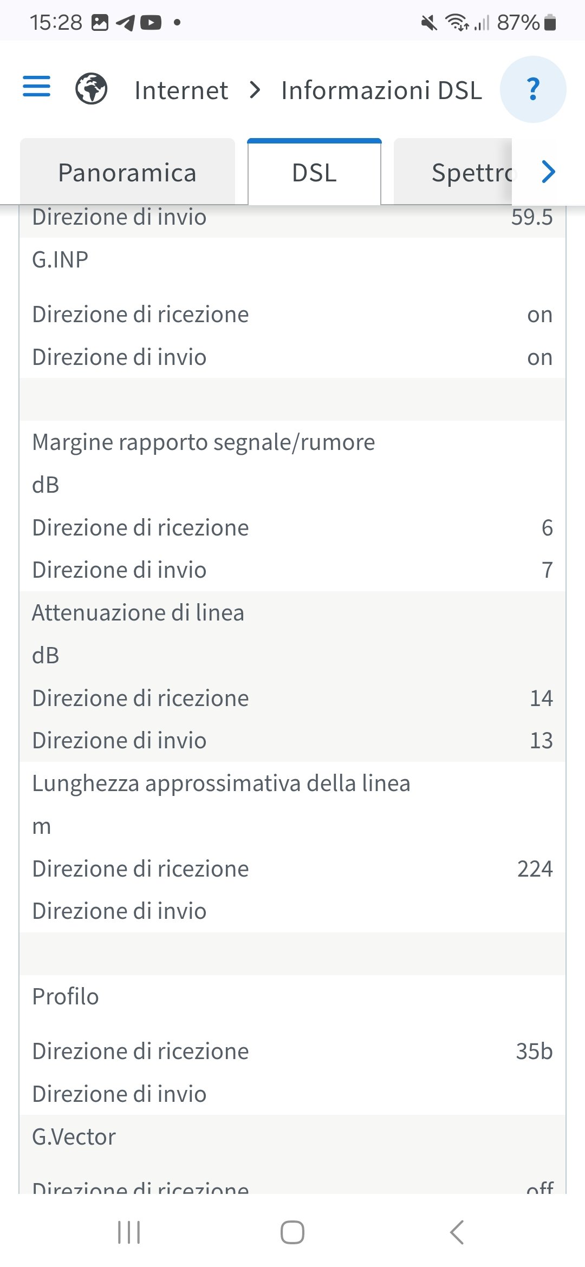585x1267 pixels.
Task: Tap the Telegram notification icon
Action: (x=125, y=23)
